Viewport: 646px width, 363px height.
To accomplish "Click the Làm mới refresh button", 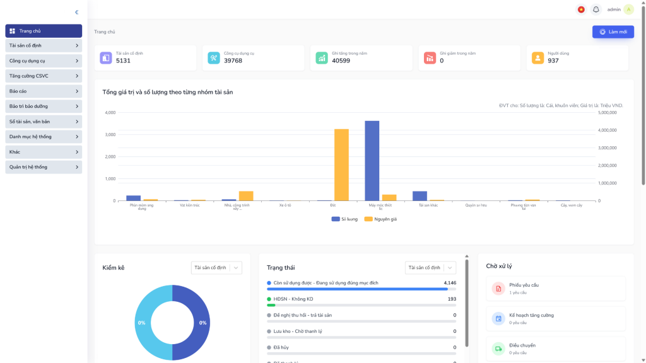I will (x=613, y=31).
